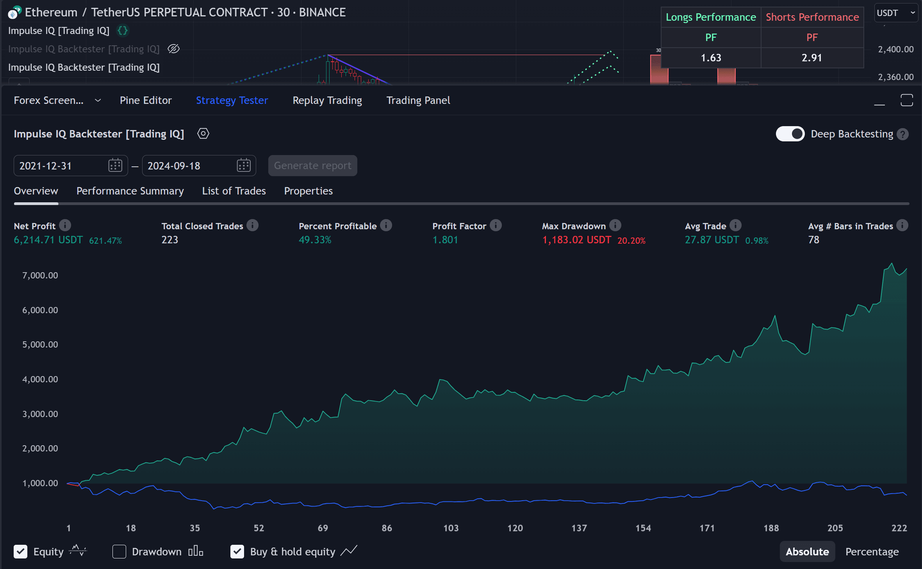Click the Net Profit value 6,214.71 USDT
922x569 pixels.
point(48,240)
